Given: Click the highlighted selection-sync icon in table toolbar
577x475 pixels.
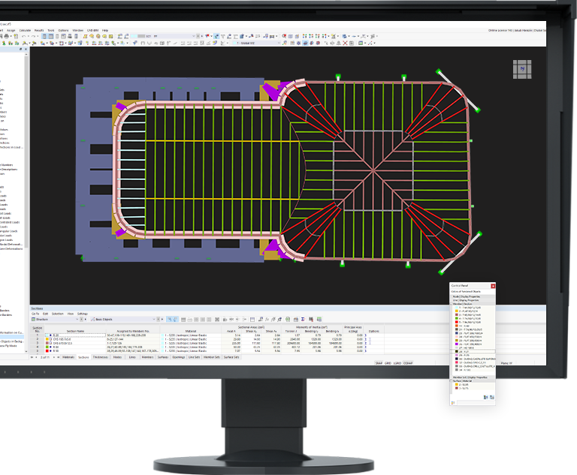Looking at the screenshot, I should pos(170,320).
